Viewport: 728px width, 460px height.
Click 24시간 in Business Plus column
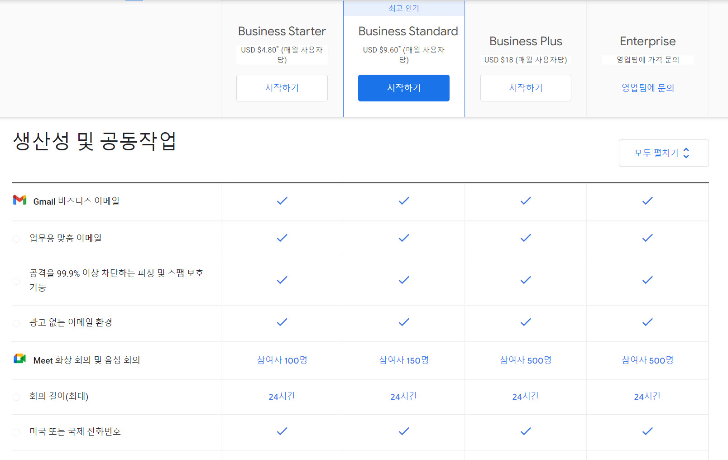526,396
